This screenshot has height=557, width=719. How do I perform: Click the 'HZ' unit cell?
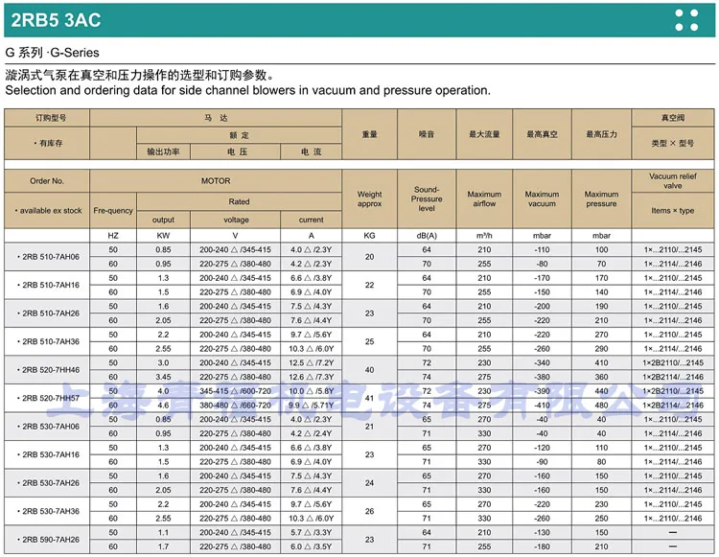(x=113, y=236)
